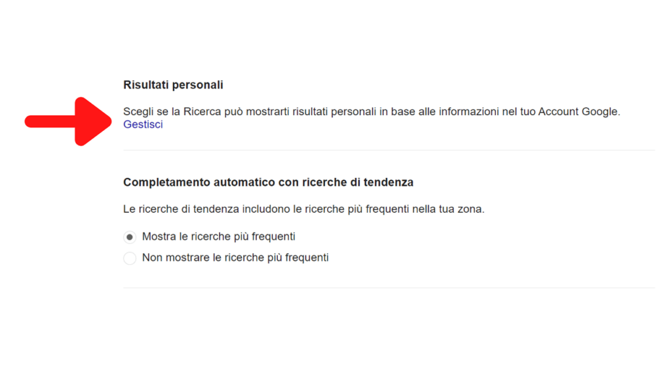Image resolution: width=671 pixels, height=377 pixels.
Task: Click the red arrow's horizontal shaft
Action: (50, 122)
